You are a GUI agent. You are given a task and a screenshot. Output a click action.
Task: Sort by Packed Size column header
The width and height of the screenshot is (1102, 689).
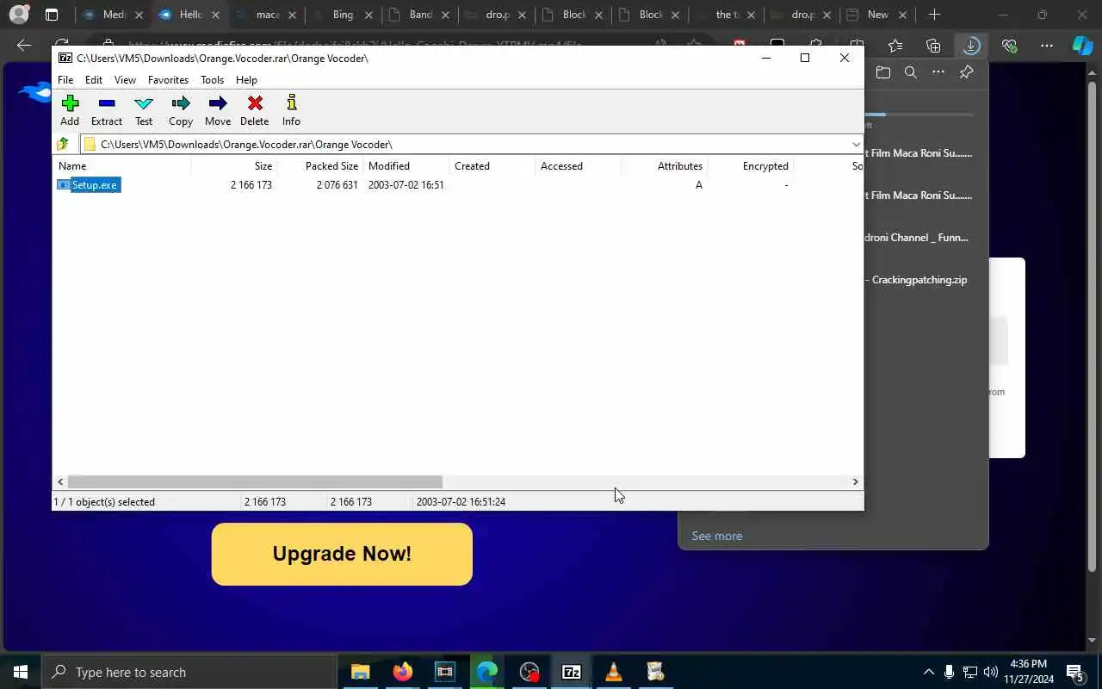click(x=319, y=166)
